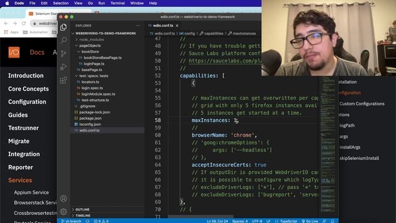This screenshot has width=396, height=223.
Task: Open package-lock.json file
Action: pyautogui.click(x=95, y=112)
